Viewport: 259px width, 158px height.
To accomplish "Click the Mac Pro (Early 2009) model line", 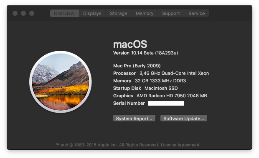I will click(137, 66).
